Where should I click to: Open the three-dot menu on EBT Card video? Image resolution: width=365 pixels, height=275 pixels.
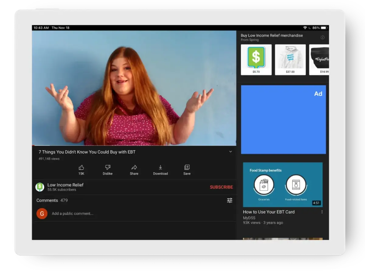pos(322,212)
